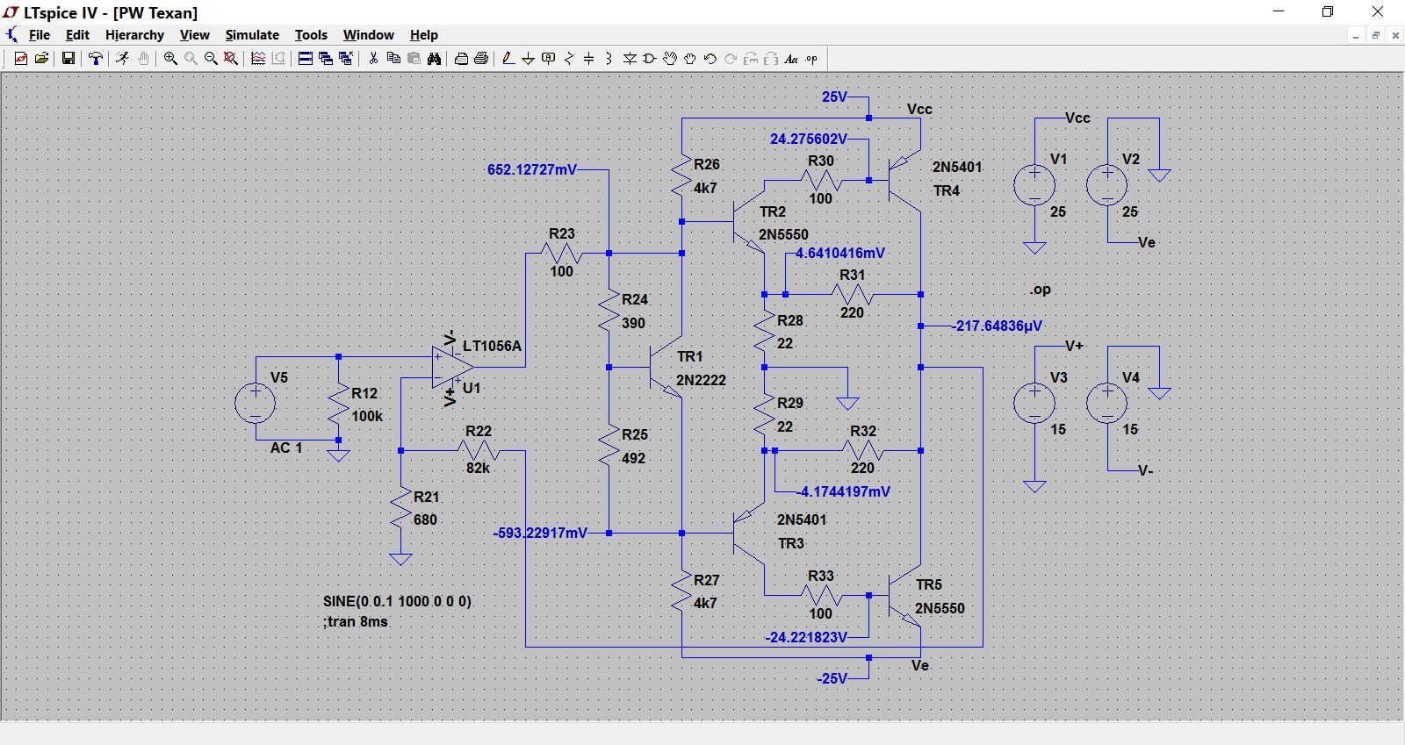Image resolution: width=1405 pixels, height=745 pixels.
Task: Place an Inductor from toolbar
Action: (609, 59)
